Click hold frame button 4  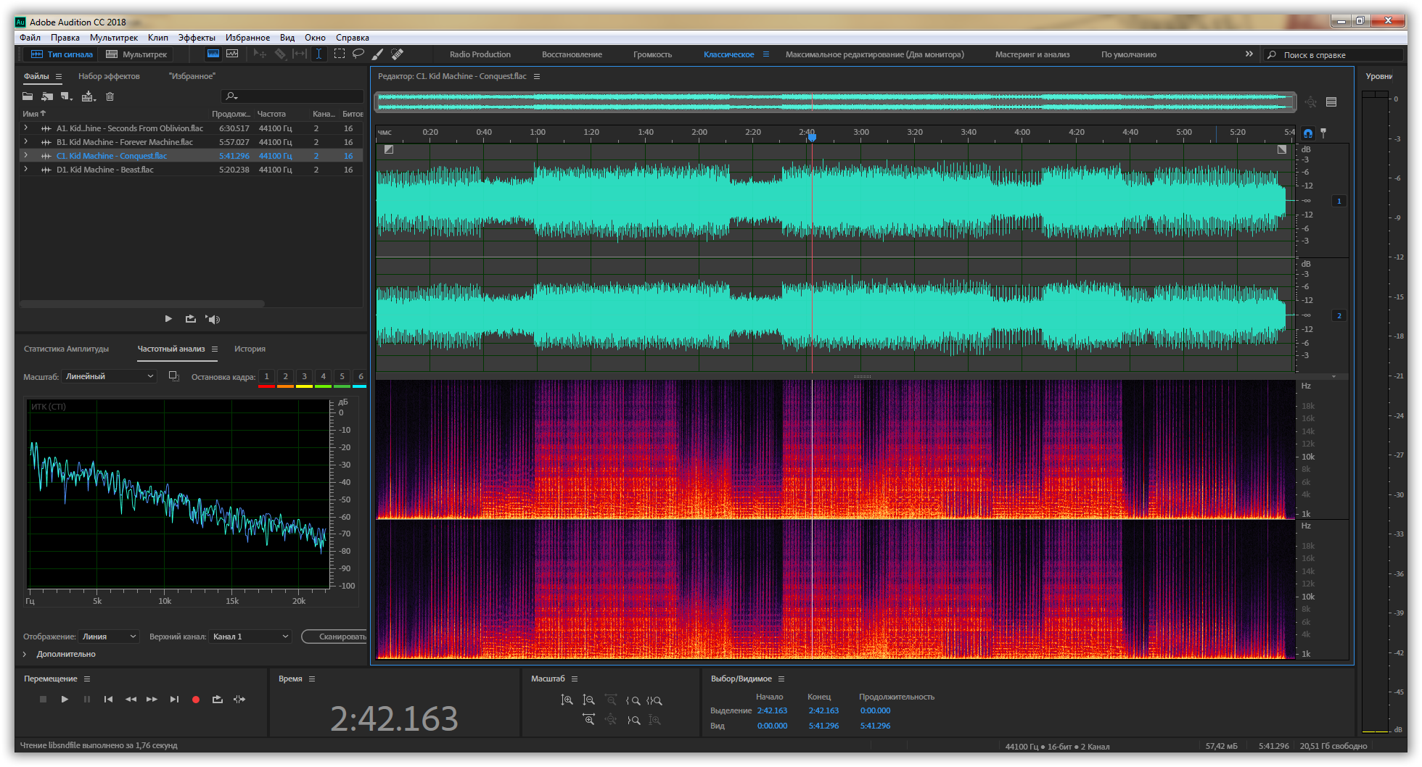click(x=323, y=376)
